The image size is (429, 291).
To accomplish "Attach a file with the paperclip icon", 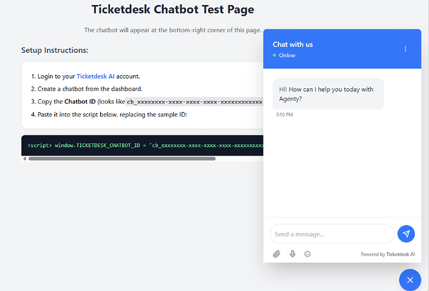I will [277, 254].
